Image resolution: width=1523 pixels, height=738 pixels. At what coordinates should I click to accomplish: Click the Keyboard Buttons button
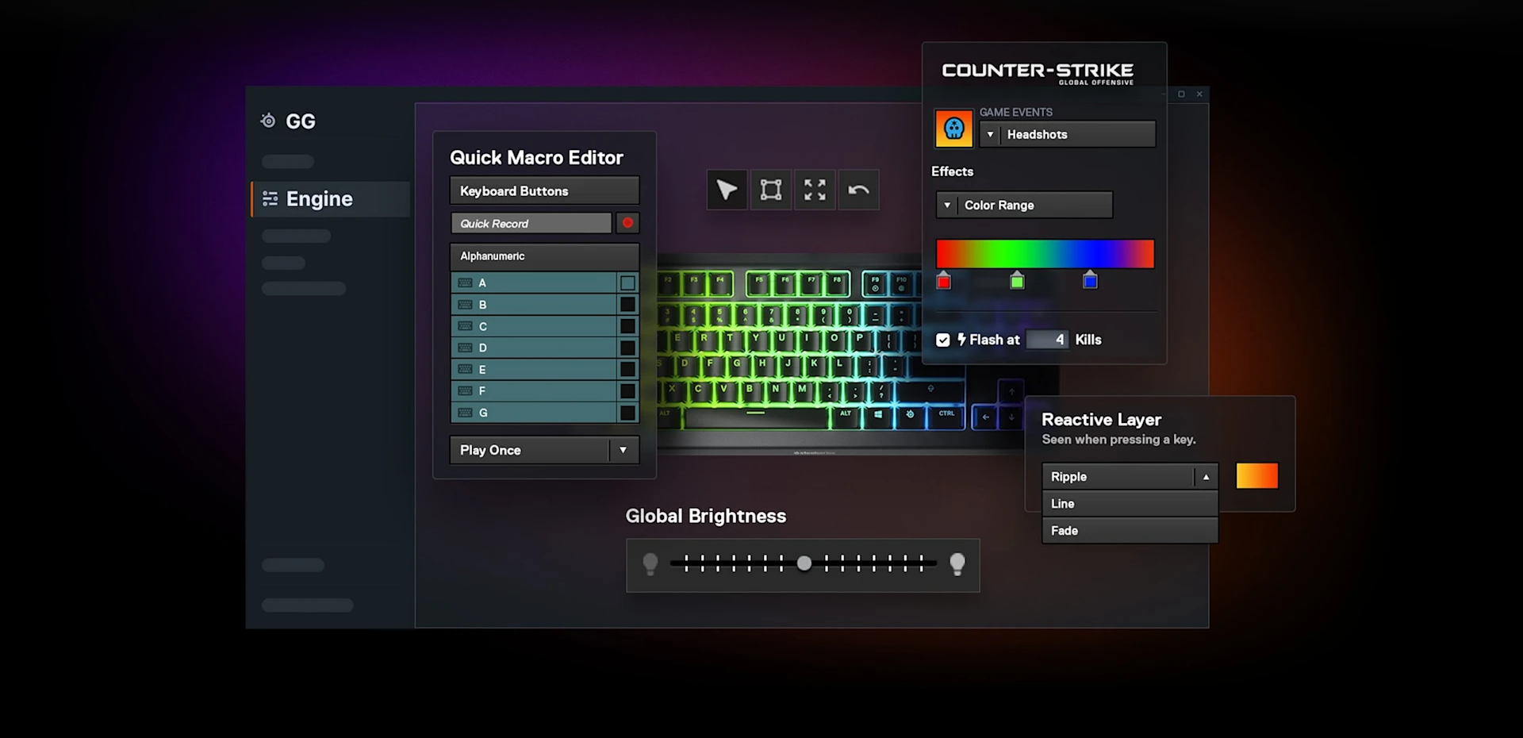543,190
